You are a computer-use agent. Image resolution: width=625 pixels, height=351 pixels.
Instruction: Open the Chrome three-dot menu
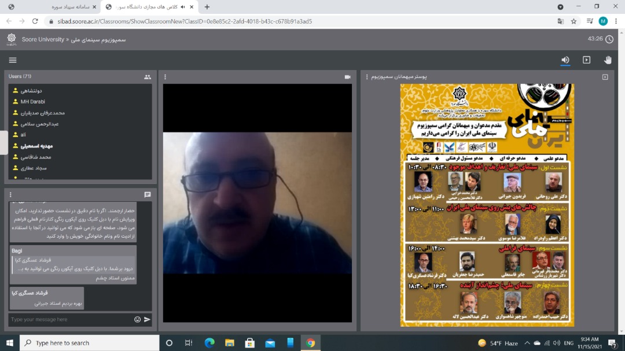(616, 21)
